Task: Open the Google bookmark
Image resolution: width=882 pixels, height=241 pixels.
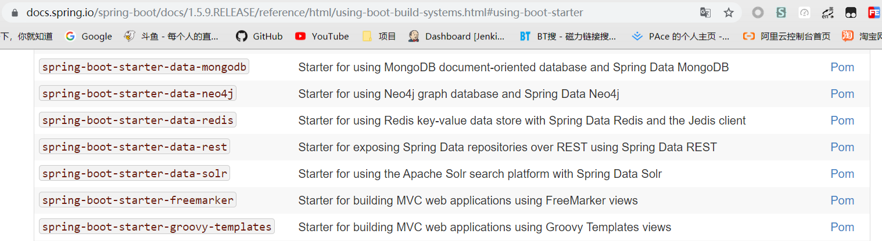Action: click(x=89, y=36)
